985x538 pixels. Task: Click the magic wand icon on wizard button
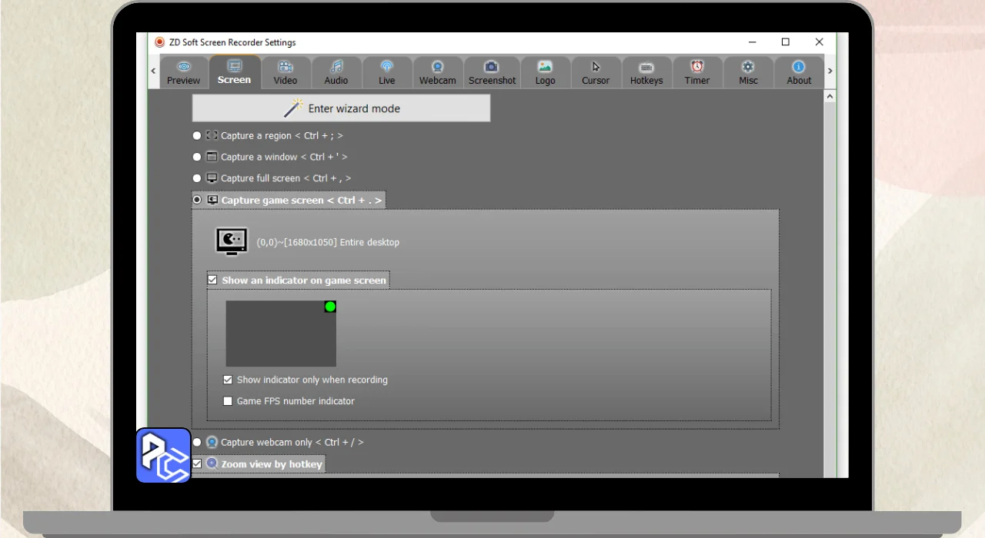coord(293,108)
